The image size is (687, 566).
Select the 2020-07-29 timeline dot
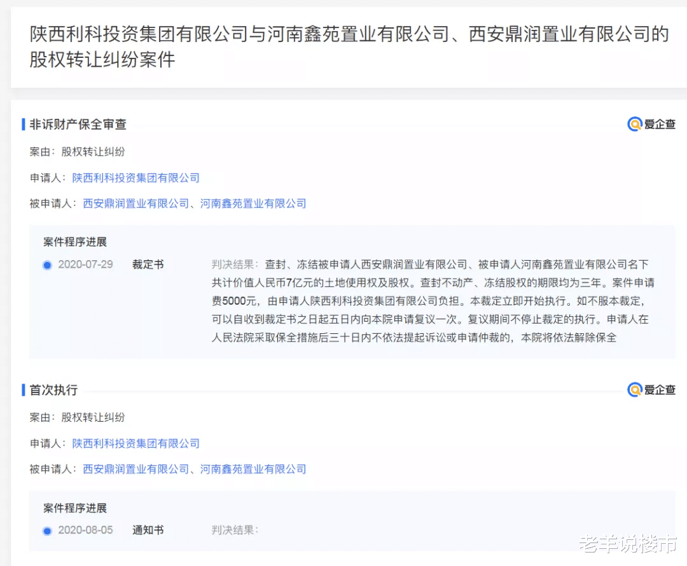[x=47, y=265]
